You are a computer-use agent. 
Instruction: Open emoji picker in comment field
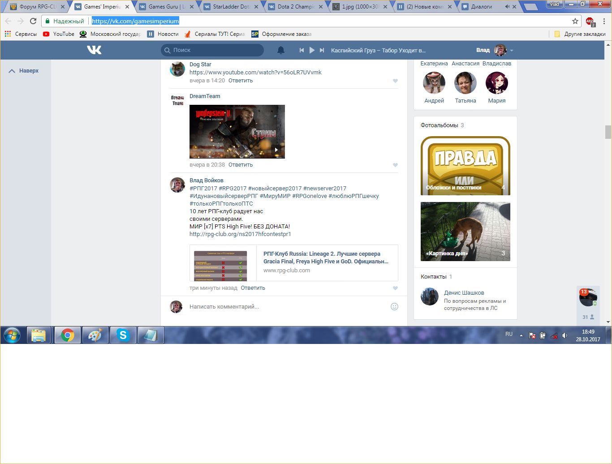(x=394, y=307)
